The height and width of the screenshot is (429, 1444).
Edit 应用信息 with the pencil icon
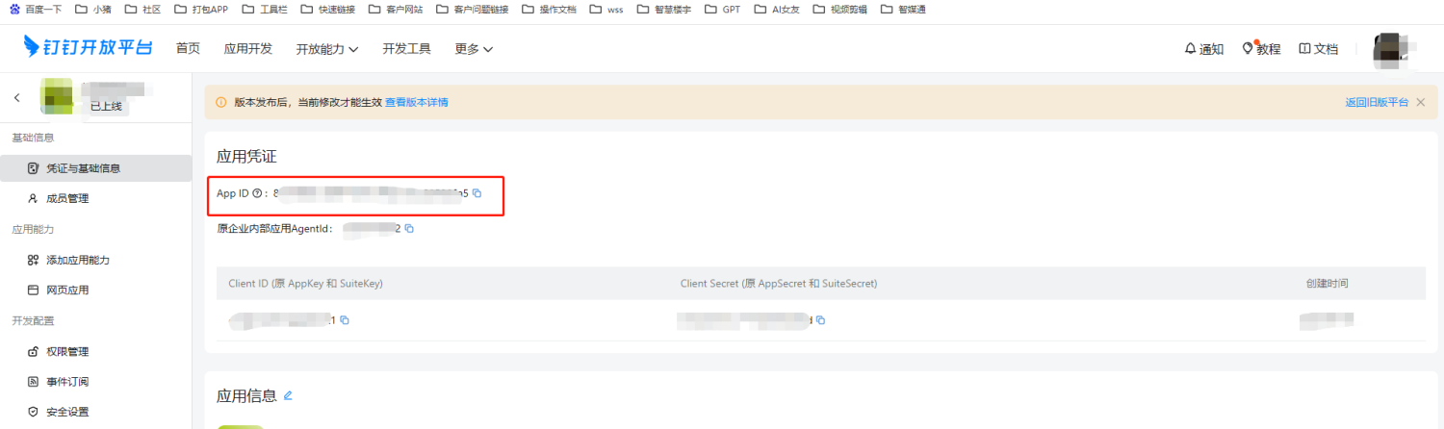(287, 395)
